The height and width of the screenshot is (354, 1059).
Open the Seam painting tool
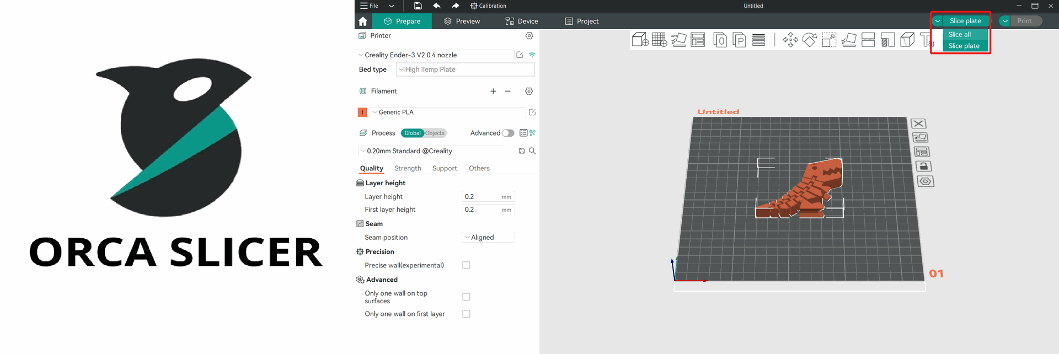coord(907,40)
